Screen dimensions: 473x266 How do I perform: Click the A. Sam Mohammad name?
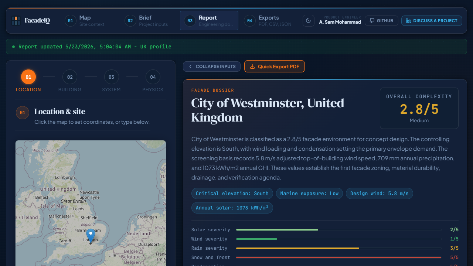[x=340, y=22]
